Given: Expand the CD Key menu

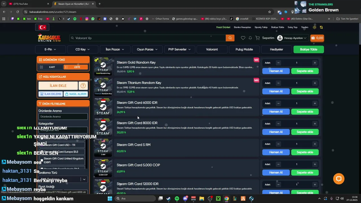Looking at the screenshot, I should tap(83, 49).
